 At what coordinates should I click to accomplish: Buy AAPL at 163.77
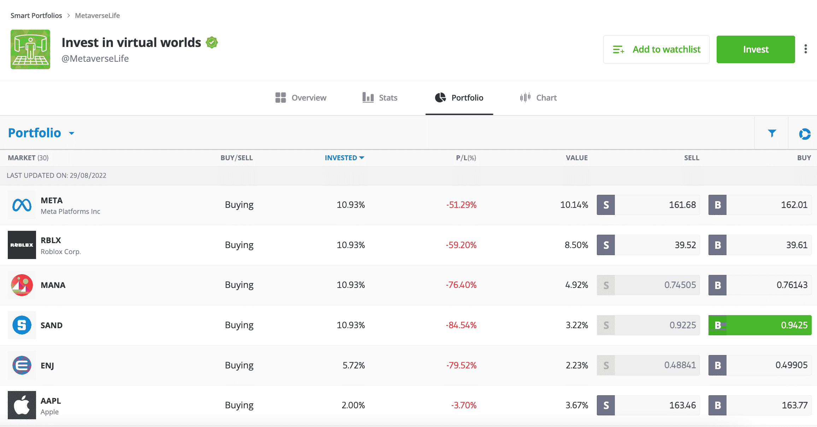pyautogui.click(x=760, y=405)
